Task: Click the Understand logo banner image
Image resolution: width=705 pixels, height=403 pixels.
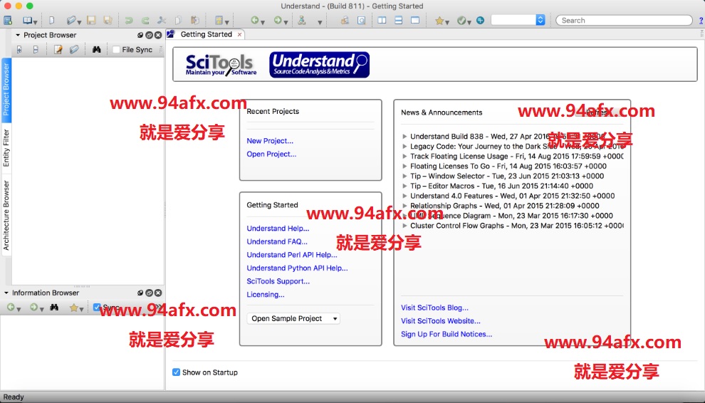Action: [319, 65]
